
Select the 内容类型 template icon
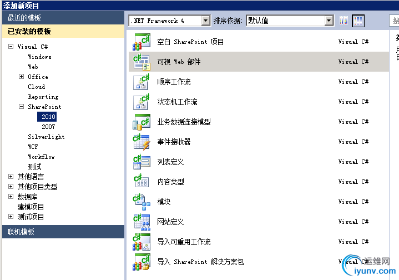pos(142,182)
